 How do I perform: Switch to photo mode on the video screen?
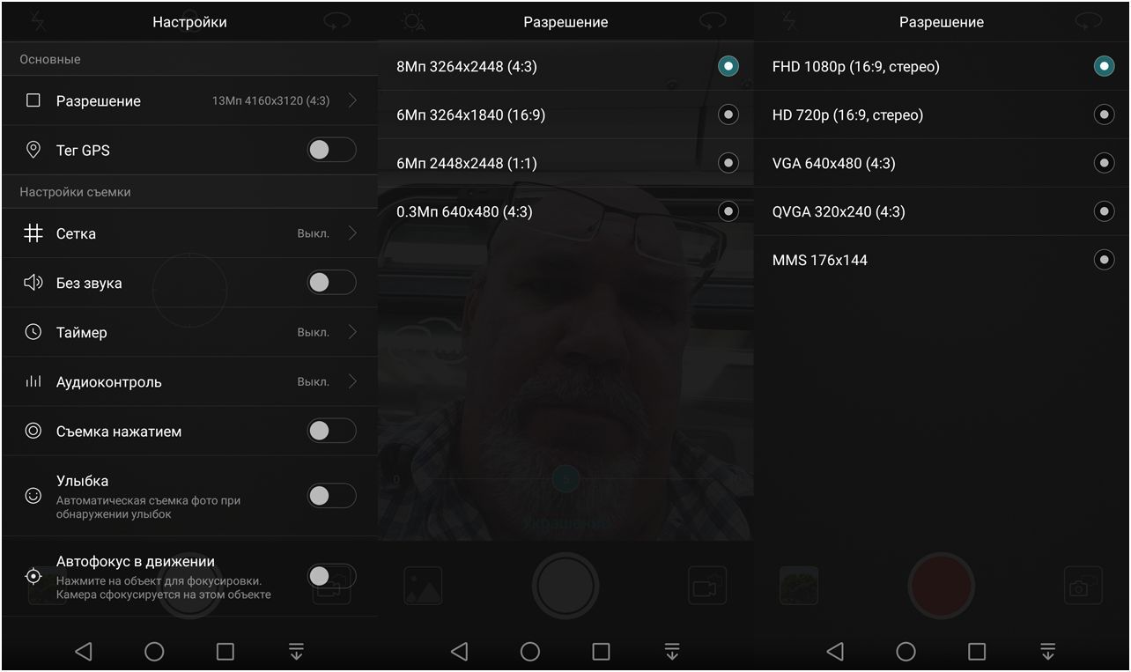click(x=1083, y=585)
